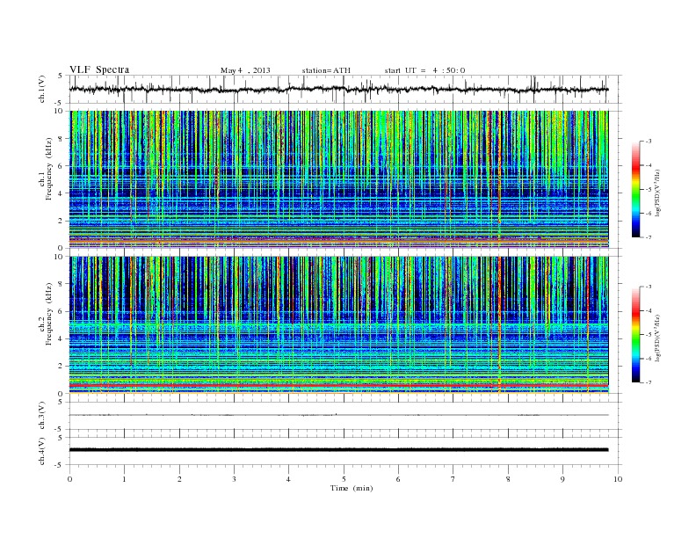Viewport: 696px width, 538px height.
Task: Click time axis tick label "6"
Action: click(x=399, y=479)
